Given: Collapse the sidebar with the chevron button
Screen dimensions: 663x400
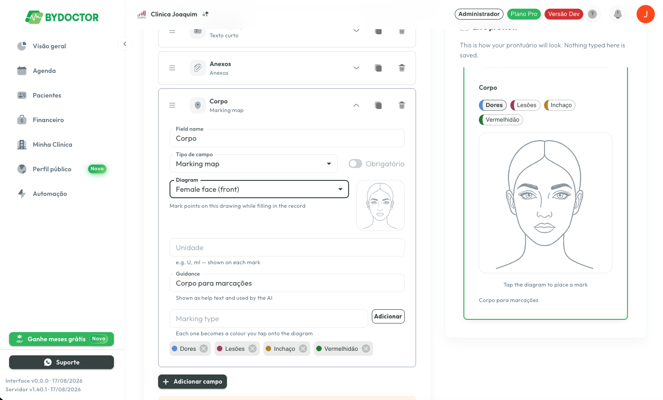Looking at the screenshot, I should [x=125, y=44].
